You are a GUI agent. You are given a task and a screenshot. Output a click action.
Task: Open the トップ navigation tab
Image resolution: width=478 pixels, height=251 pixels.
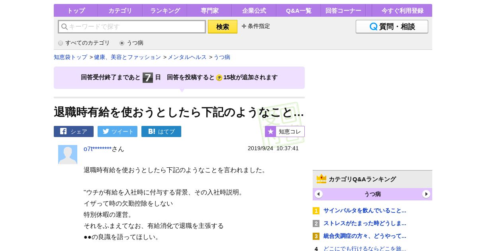click(76, 10)
